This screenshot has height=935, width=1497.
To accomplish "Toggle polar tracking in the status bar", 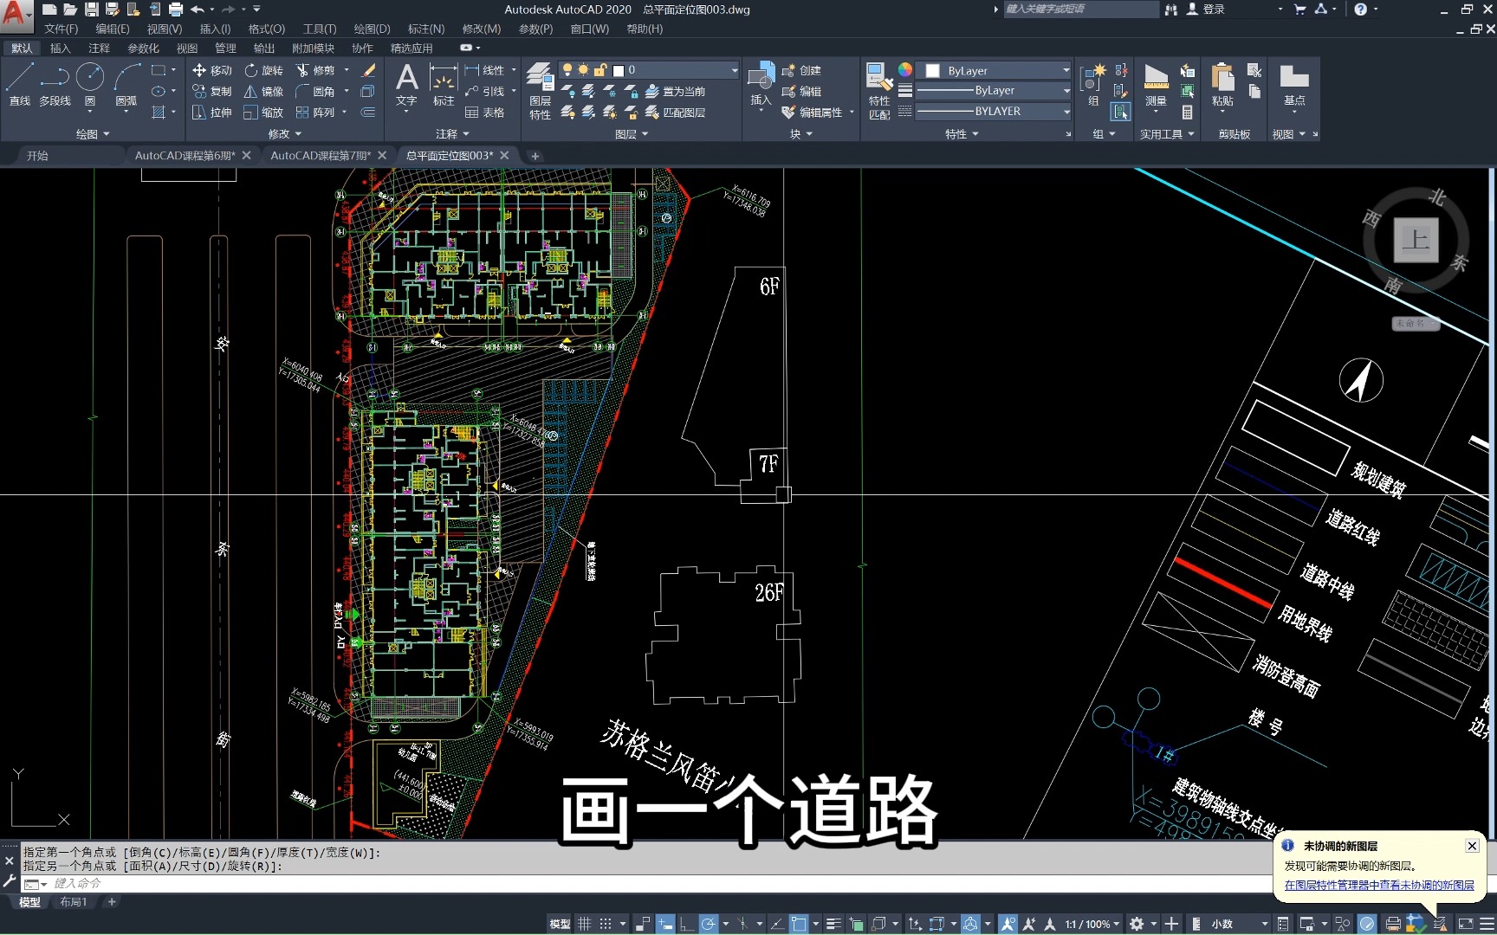I will (x=709, y=924).
